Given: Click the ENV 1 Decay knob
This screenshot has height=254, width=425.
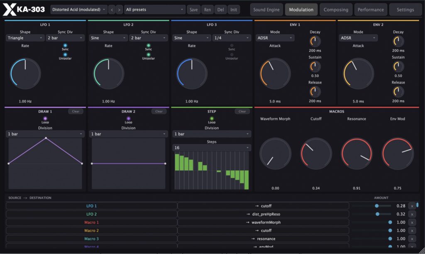Looking at the screenshot, I should coord(315,41).
